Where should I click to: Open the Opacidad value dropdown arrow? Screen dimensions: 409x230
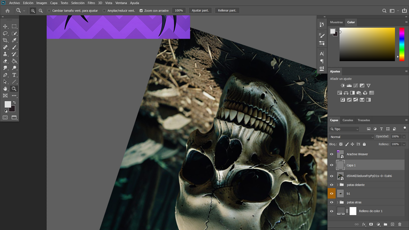tap(404, 137)
